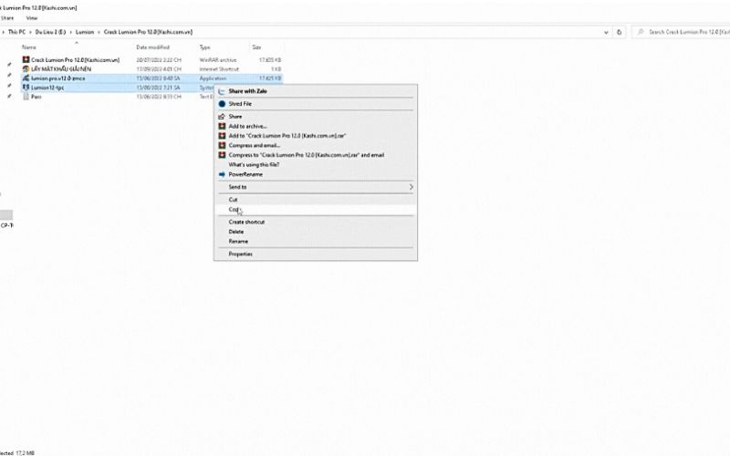Sort files by Type column header
Screen dimensions: 730x456
(x=204, y=47)
